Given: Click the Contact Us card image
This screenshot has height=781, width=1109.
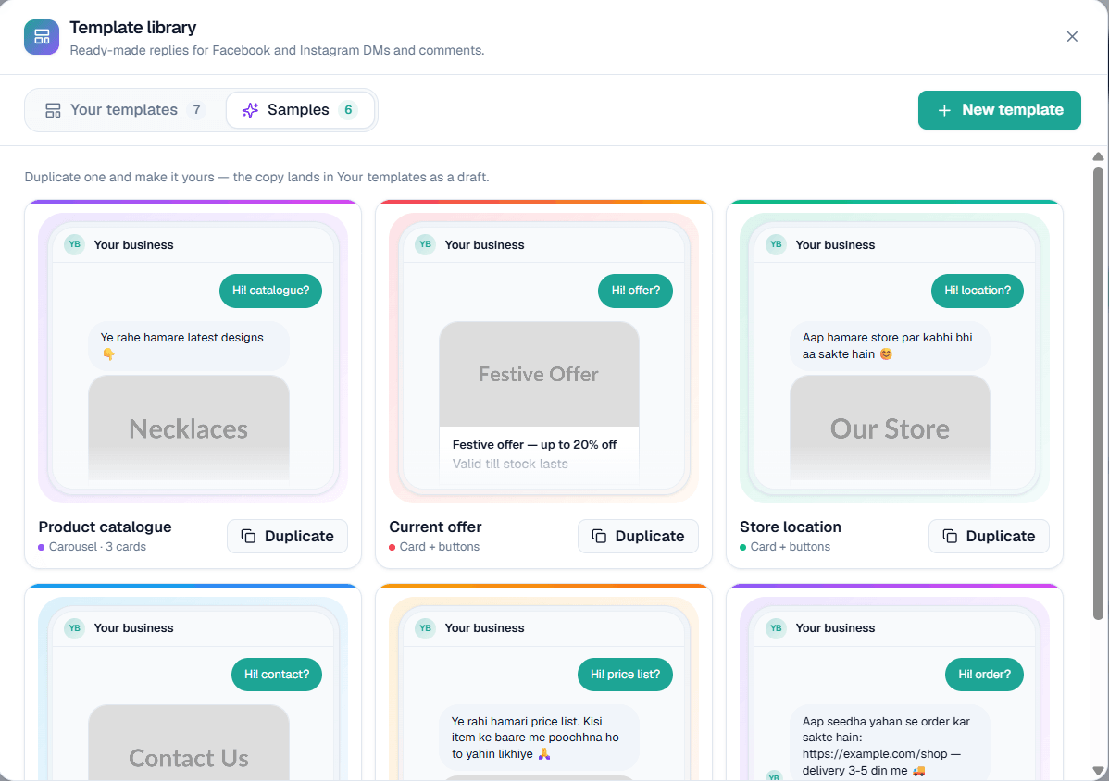Looking at the screenshot, I should (189, 742).
